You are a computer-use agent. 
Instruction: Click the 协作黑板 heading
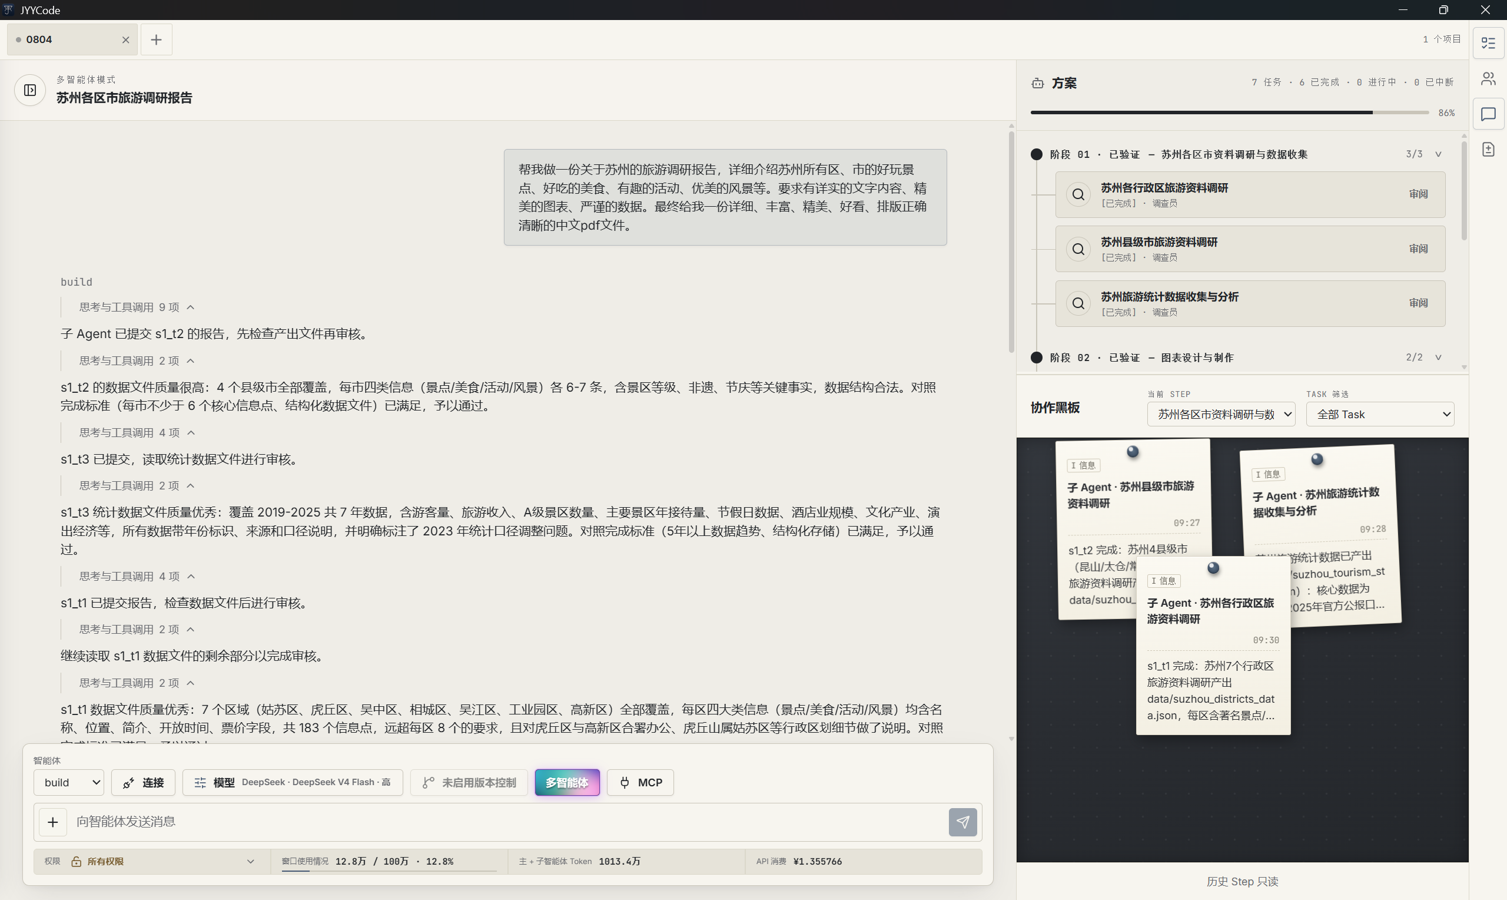pyautogui.click(x=1055, y=408)
